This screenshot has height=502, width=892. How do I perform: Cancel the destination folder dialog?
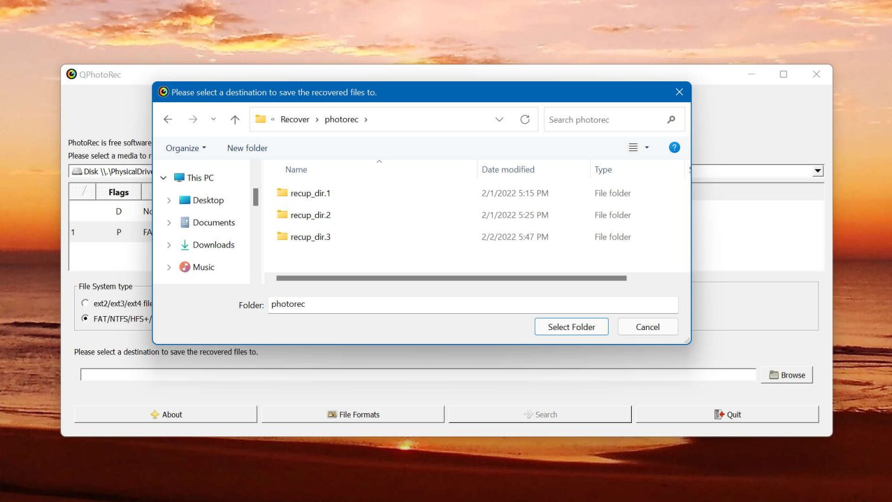[648, 327]
